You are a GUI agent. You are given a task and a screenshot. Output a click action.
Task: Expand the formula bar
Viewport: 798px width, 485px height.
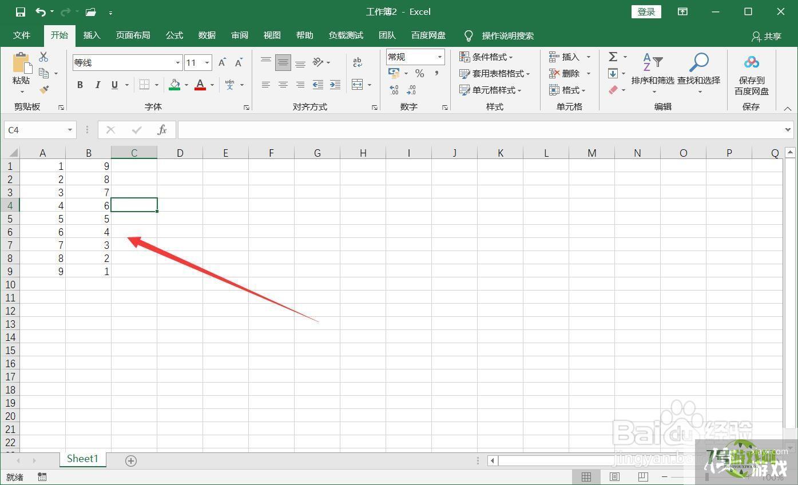[788, 130]
